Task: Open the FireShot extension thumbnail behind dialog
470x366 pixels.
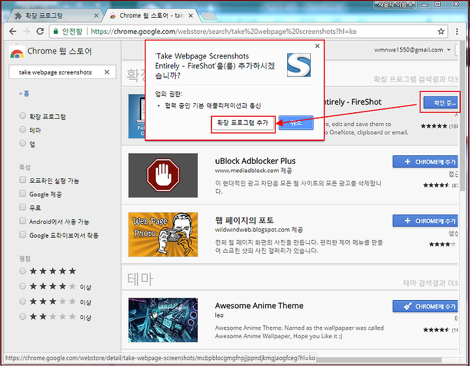Action: pyautogui.click(x=137, y=117)
